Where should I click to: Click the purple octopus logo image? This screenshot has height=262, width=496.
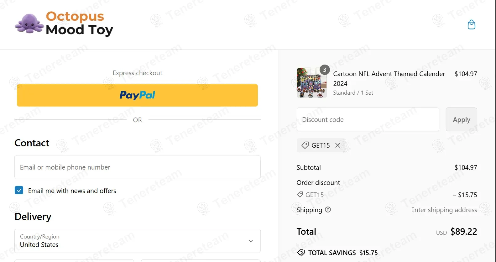tap(29, 24)
